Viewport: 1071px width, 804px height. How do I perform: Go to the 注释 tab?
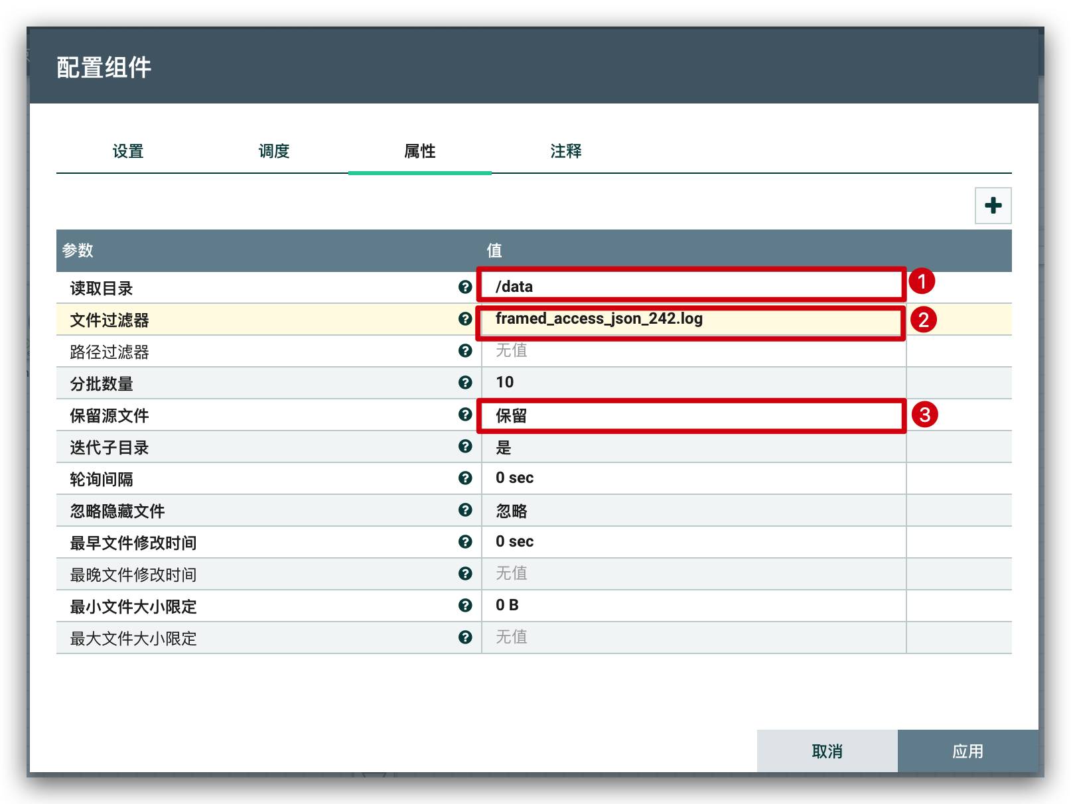566,151
